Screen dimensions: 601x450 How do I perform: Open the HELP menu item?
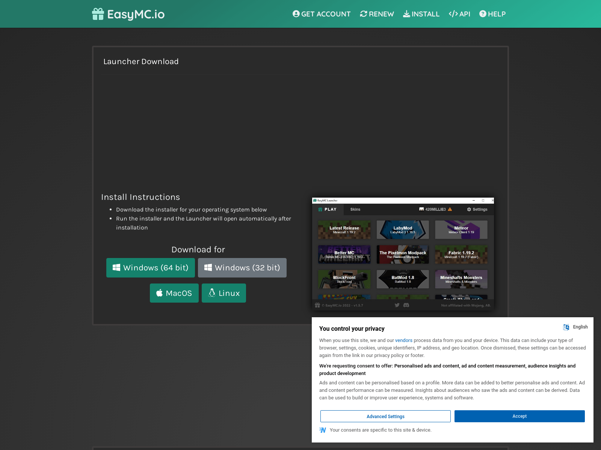[x=492, y=14]
